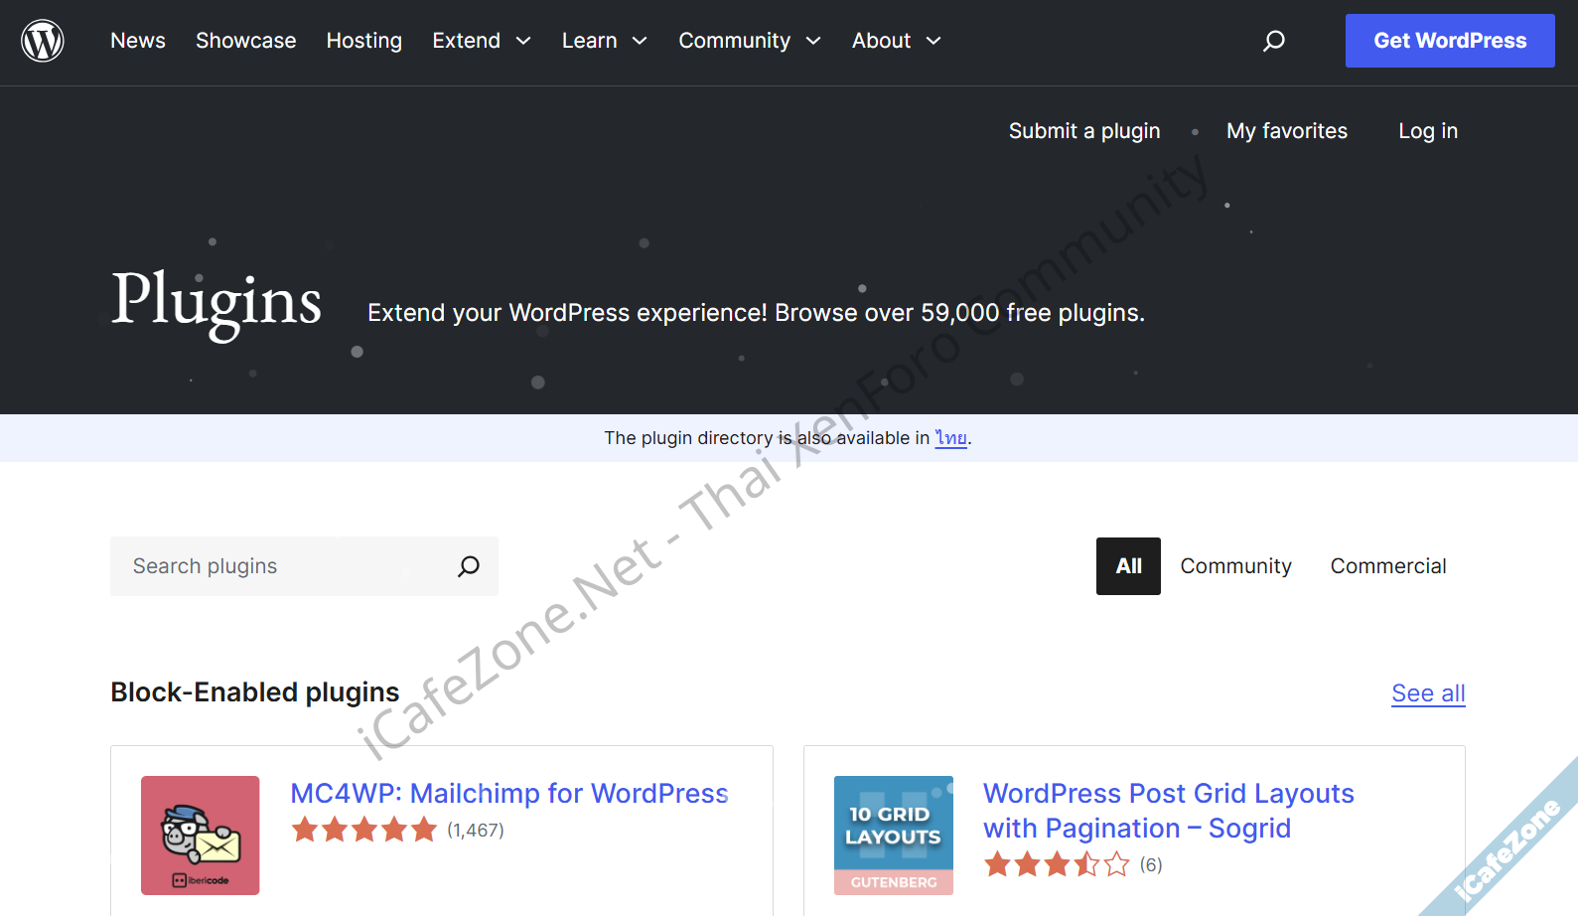1578x916 pixels.
Task: Click the Search plugins input field
Action: pyautogui.click(x=283, y=566)
